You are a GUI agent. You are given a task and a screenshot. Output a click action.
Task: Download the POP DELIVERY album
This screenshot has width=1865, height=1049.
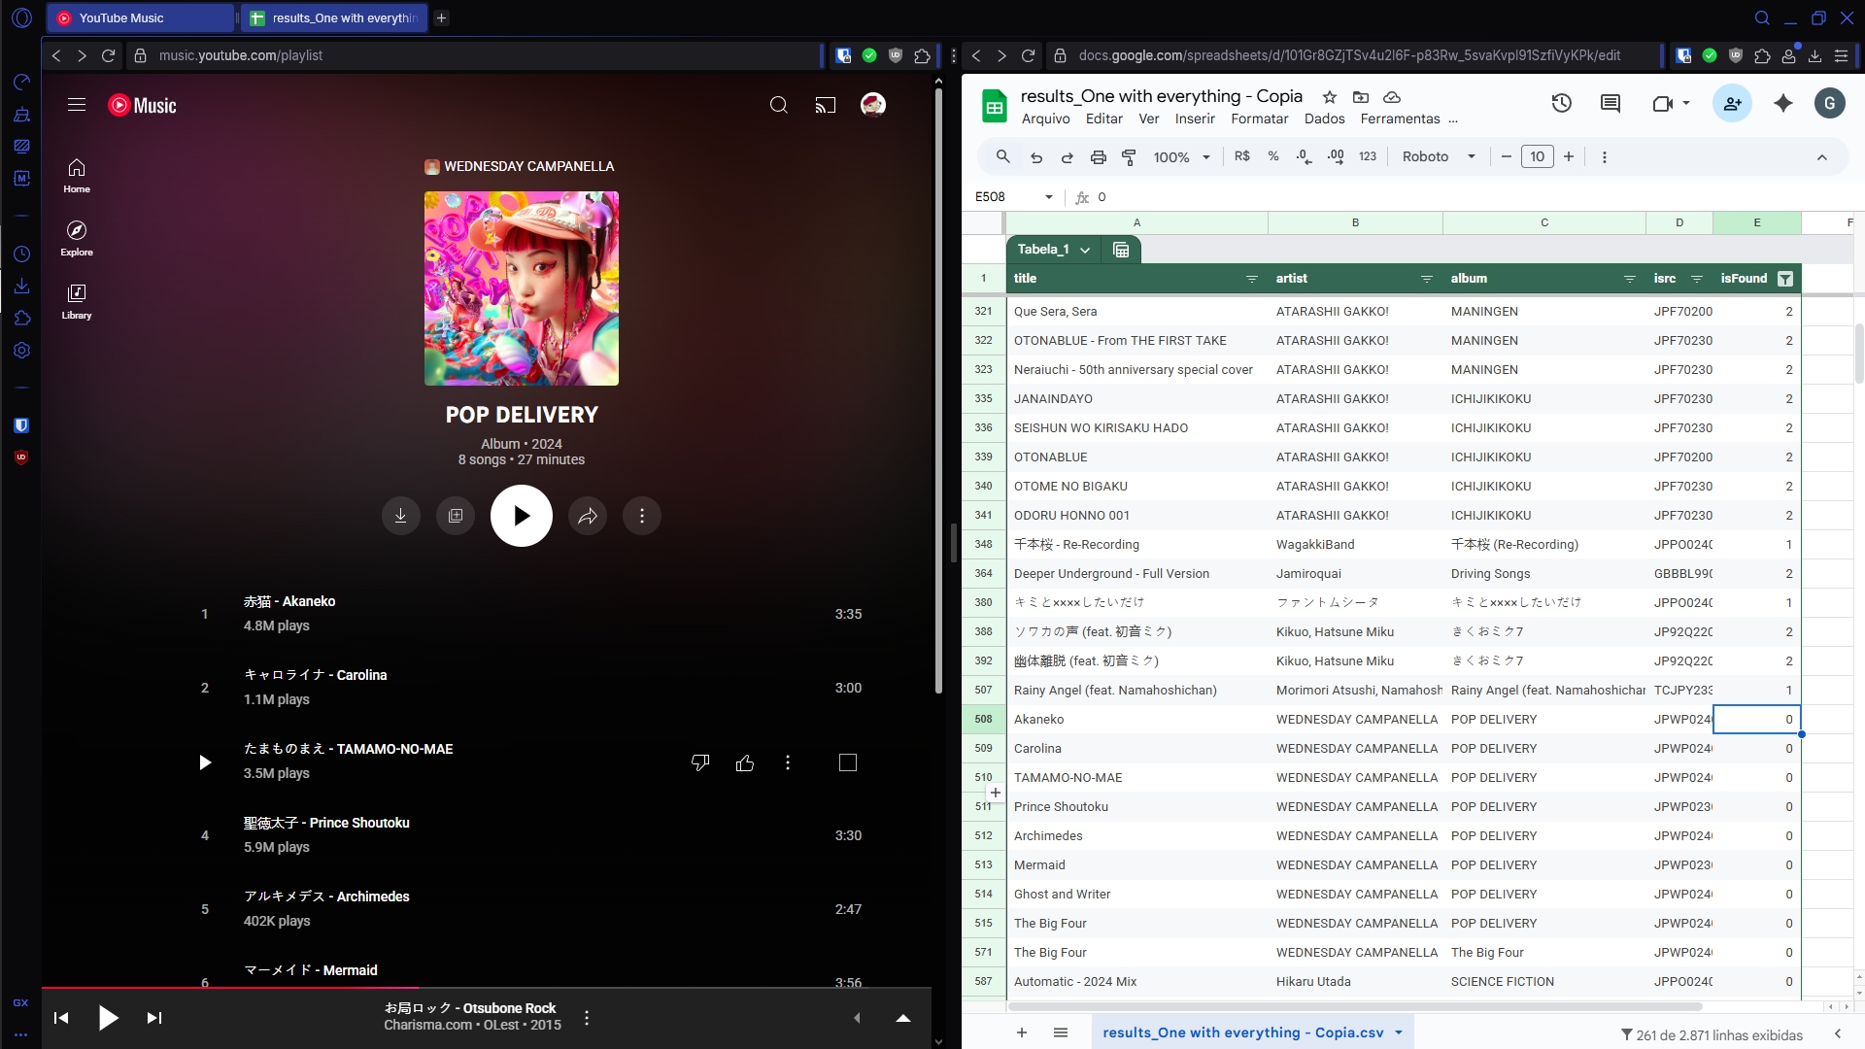pyautogui.click(x=400, y=516)
